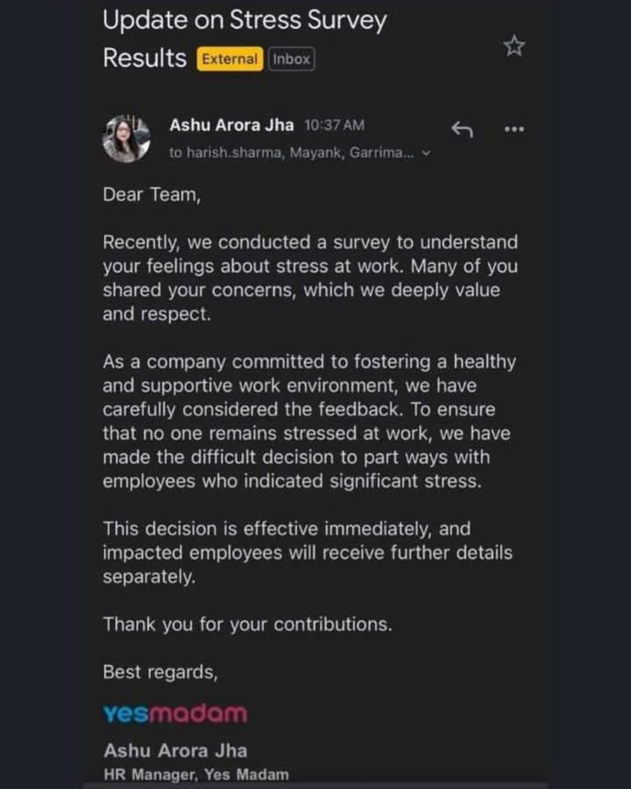Tap the paragraph starting 'Recently, we conducted'
This screenshot has height=789, width=631.
pyautogui.click(x=310, y=278)
